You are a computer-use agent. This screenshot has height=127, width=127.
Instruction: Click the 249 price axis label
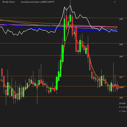[x=121, y=57]
